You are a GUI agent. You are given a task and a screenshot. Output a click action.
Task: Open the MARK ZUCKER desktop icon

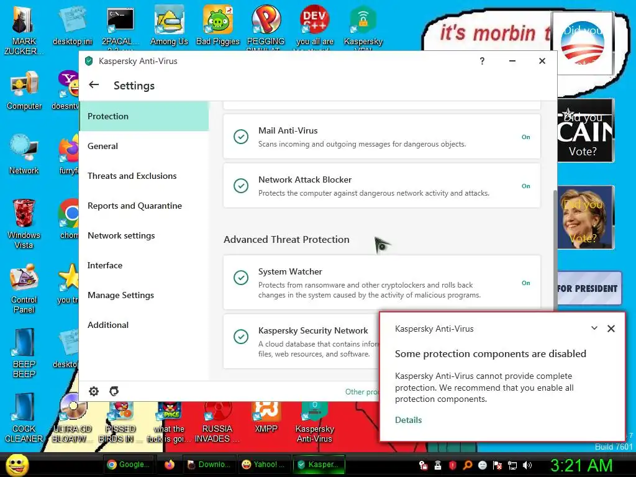click(x=23, y=30)
